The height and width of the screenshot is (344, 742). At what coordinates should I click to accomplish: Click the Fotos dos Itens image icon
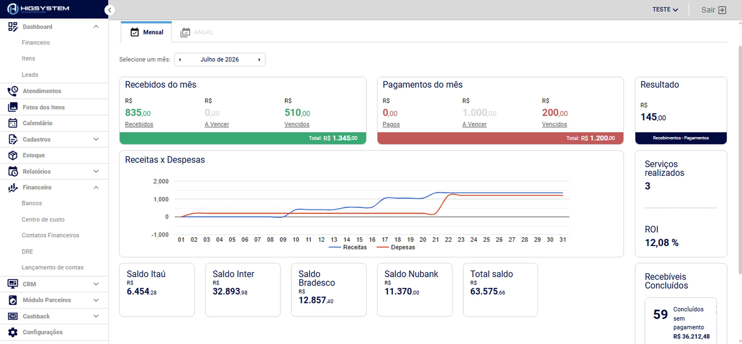click(x=13, y=107)
